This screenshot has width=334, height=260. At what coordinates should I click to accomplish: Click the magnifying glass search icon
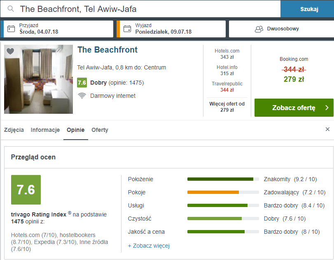10,9
